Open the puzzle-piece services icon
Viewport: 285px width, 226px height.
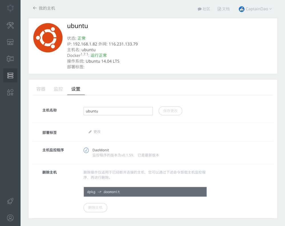pyautogui.click(x=10, y=59)
